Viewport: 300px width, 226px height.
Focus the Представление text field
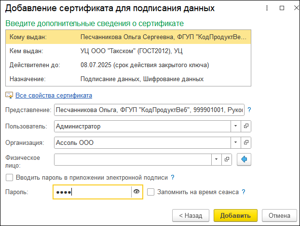tap(150, 110)
